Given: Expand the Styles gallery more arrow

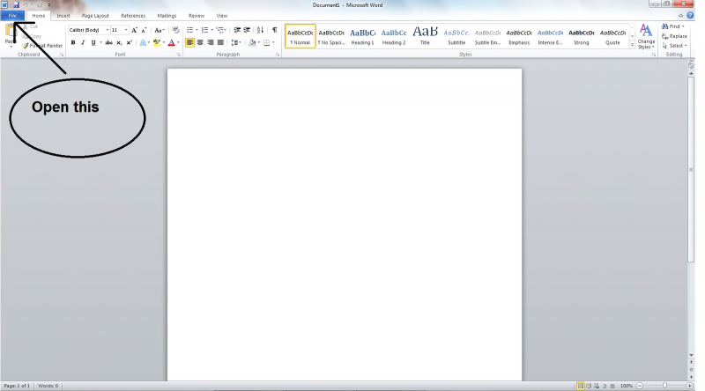Looking at the screenshot, I should pos(632,44).
